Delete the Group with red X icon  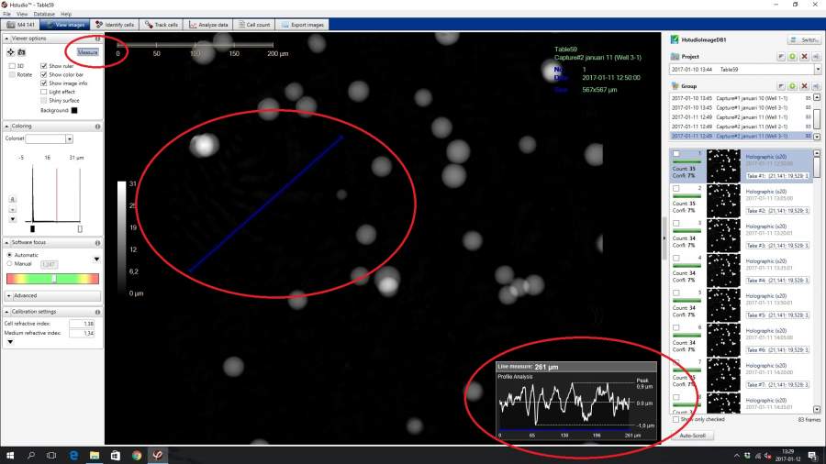804,86
